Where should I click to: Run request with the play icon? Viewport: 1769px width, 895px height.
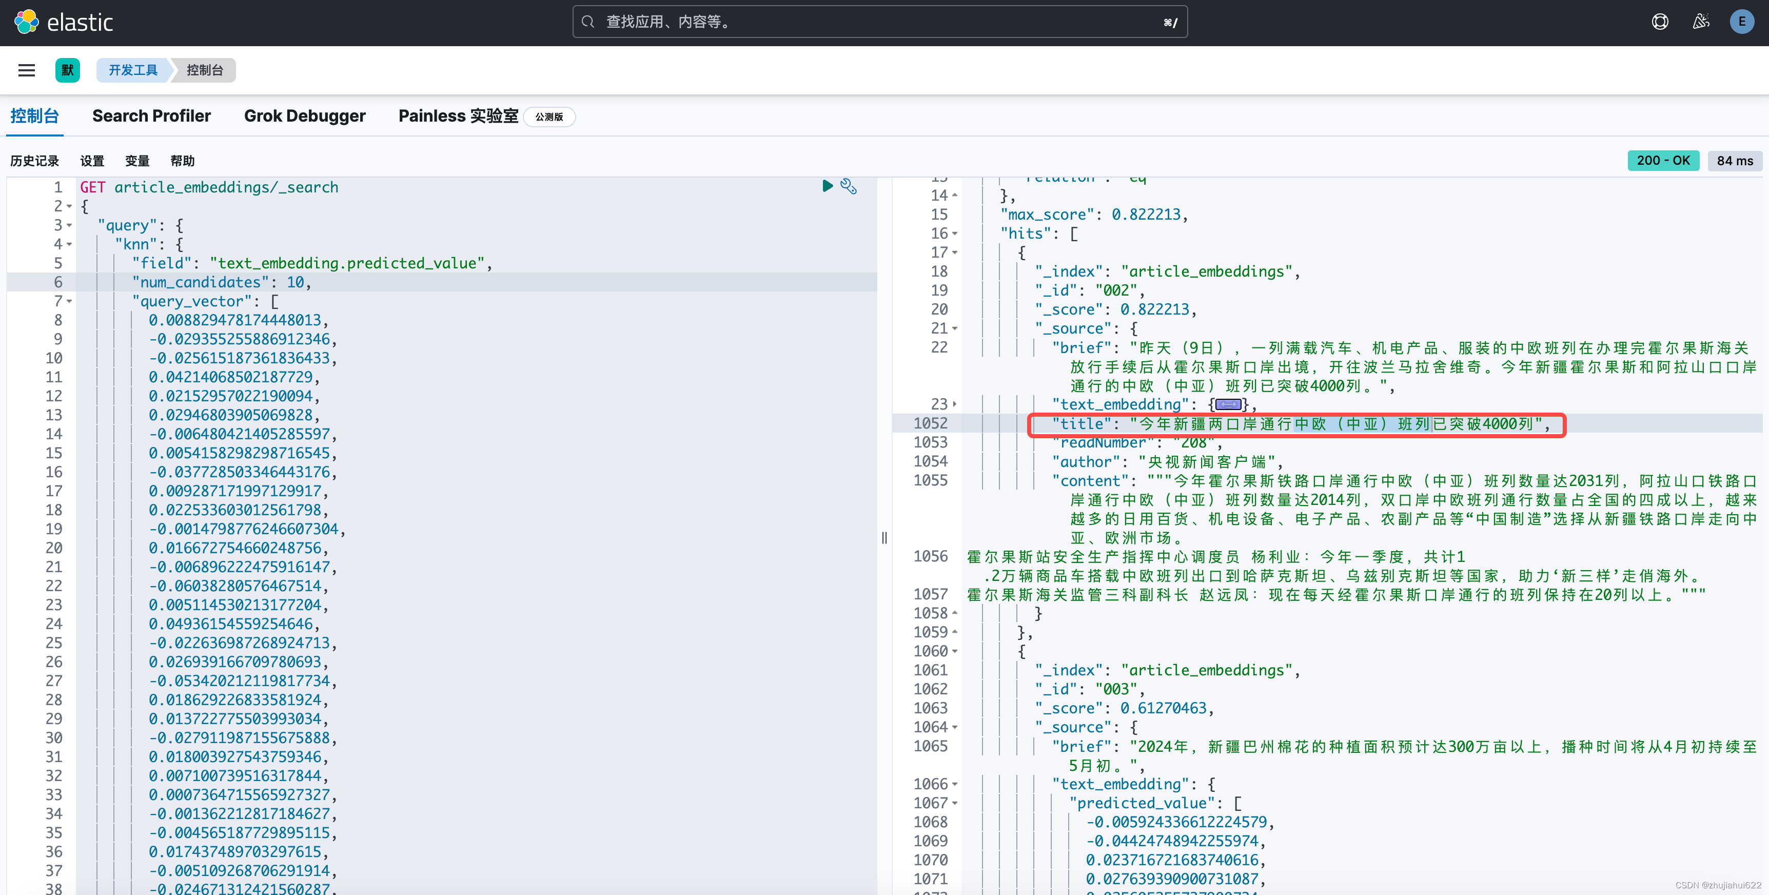coord(828,186)
